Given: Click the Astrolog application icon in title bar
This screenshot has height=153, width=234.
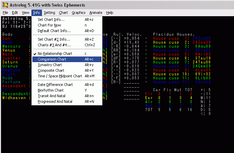Looking at the screenshot, I should [5, 5].
